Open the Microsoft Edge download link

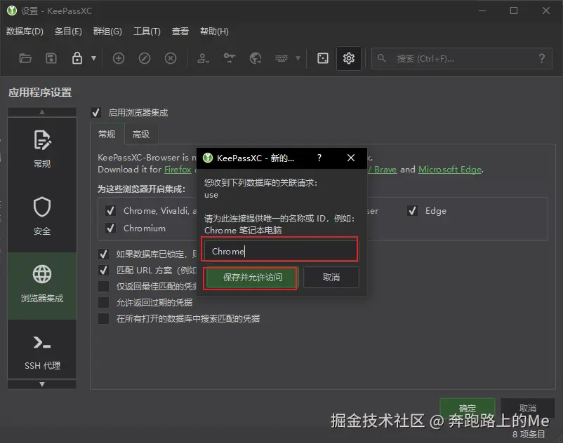pyautogui.click(x=450, y=170)
